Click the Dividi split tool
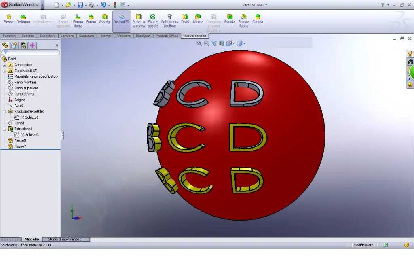 click(x=185, y=19)
